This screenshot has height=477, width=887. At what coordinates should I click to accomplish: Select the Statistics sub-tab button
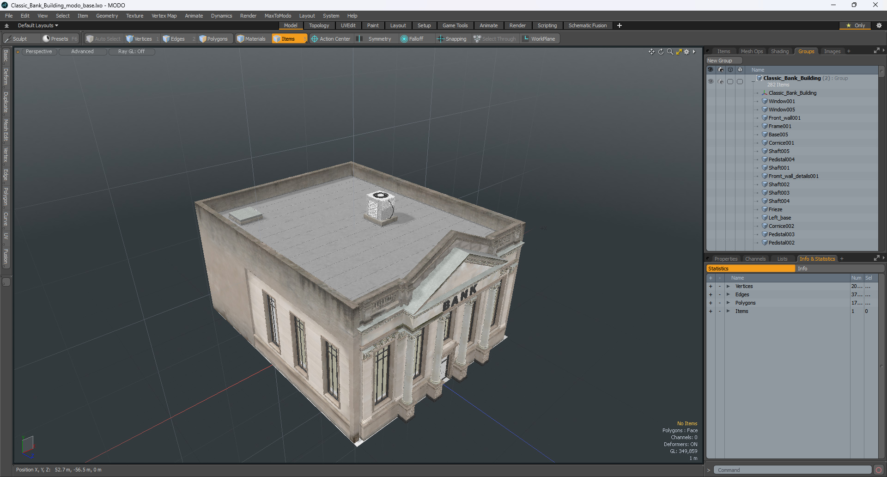[x=751, y=269]
